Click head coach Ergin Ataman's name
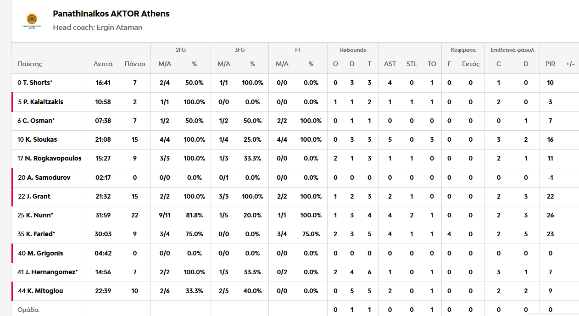579x316 pixels. [119, 28]
